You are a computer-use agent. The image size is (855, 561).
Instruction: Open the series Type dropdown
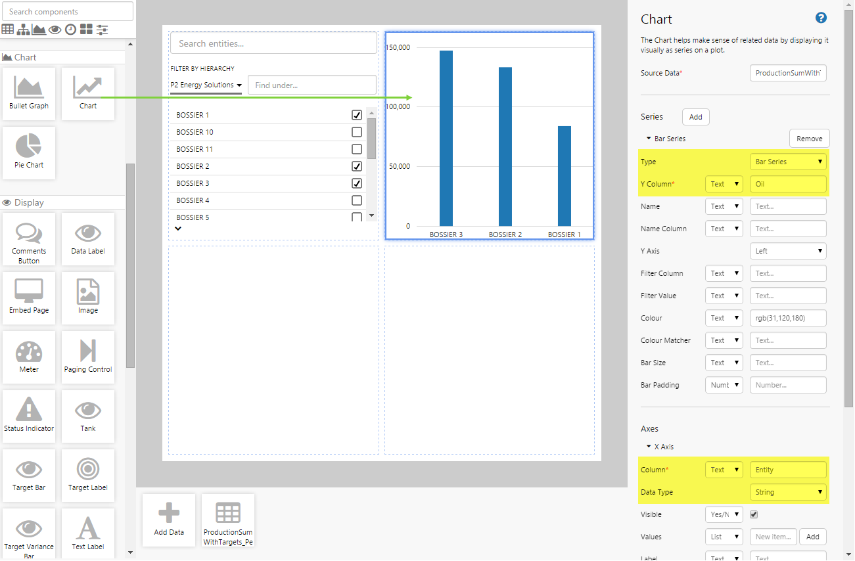(788, 162)
